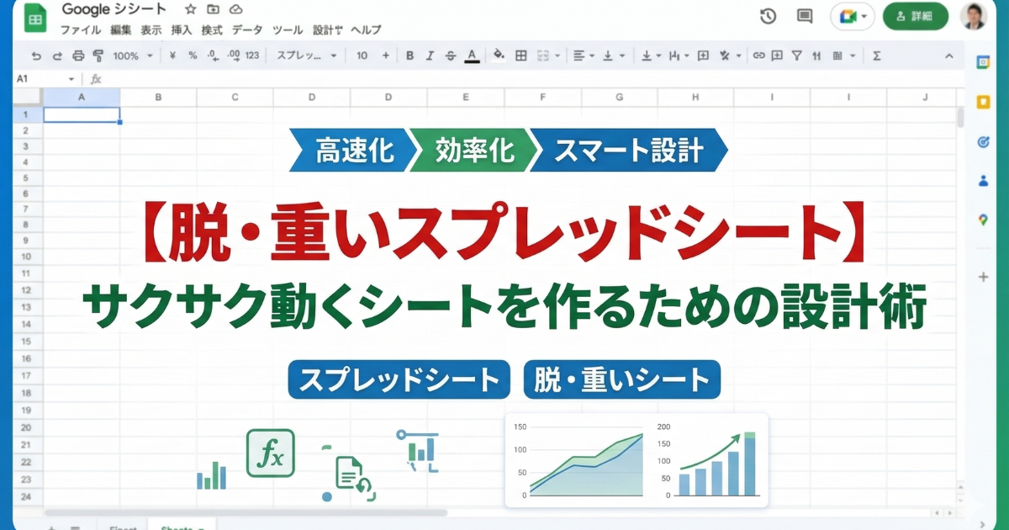Star the document with the star icon

190,10
